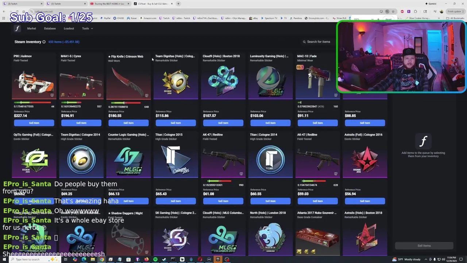Image resolution: width=467 pixels, height=263 pixels.
Task: Sell the MAC-10 Fade item
Action: (317, 123)
